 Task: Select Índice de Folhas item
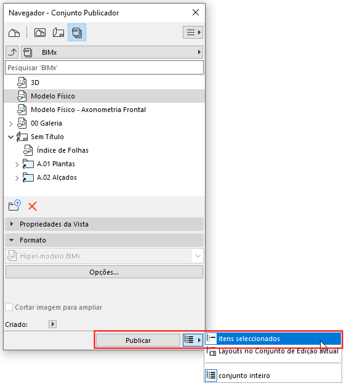pos(63,150)
